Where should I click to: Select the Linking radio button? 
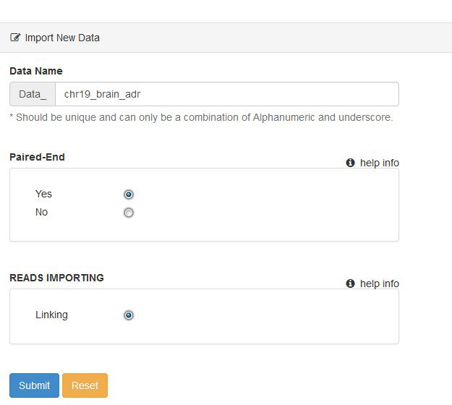click(x=129, y=315)
